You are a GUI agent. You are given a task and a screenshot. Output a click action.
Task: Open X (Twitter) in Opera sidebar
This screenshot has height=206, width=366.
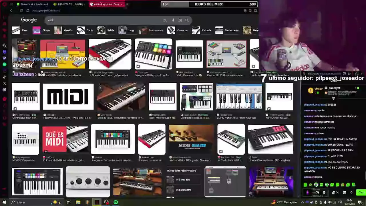[5, 83]
